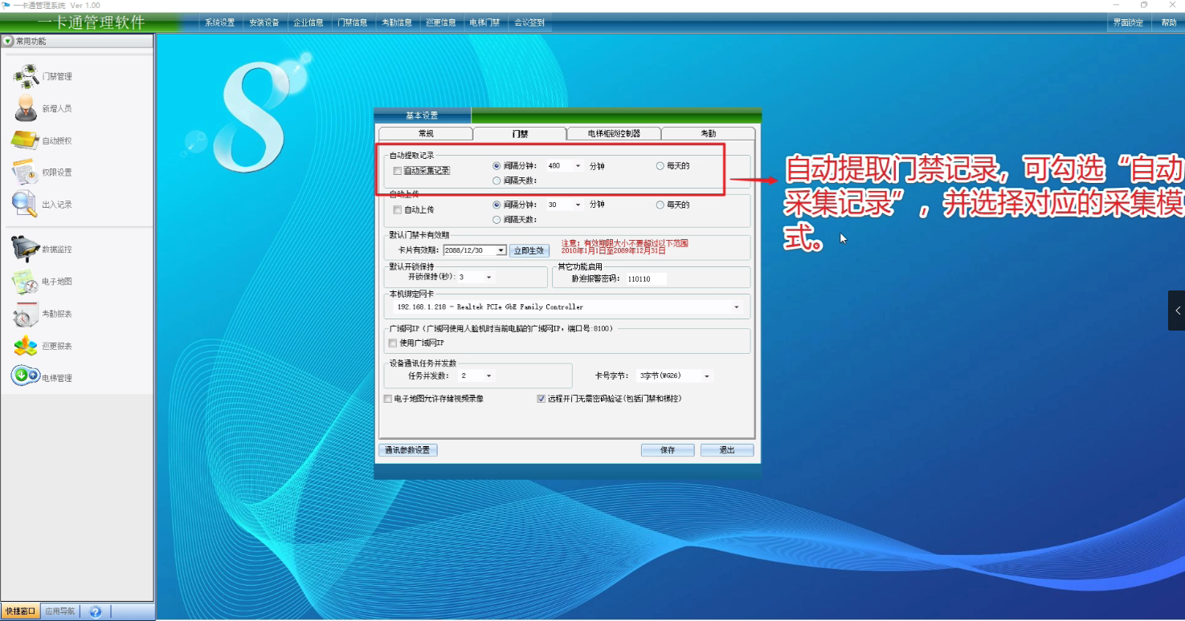
Task: Open the 会议签到 menu
Action: tap(529, 22)
